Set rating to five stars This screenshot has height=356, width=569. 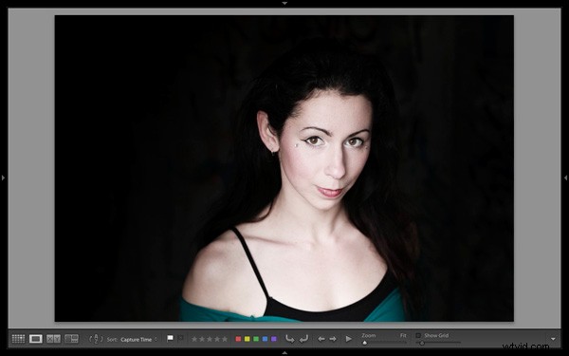point(225,339)
